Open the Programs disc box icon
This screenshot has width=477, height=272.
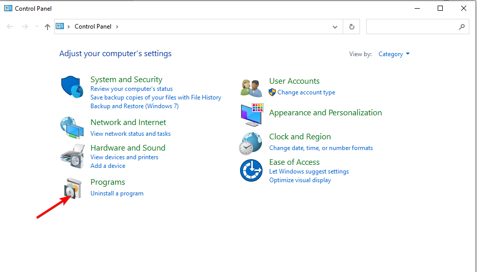tap(73, 188)
